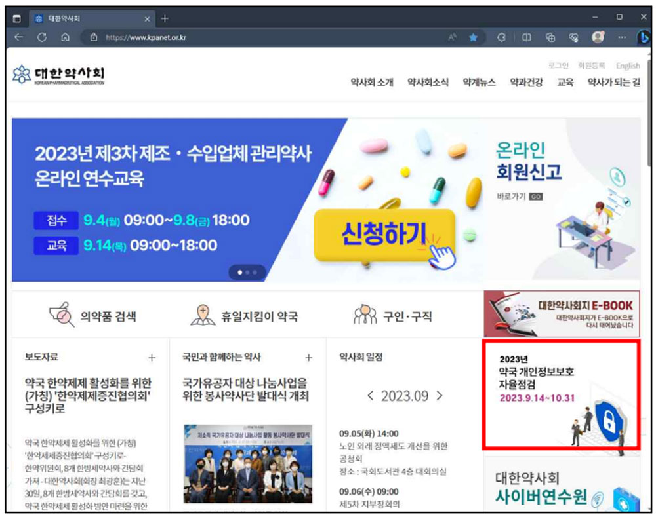656x517 pixels.
Task: Open 대한약사회지 E-BOOK banner
Action: (x=562, y=314)
